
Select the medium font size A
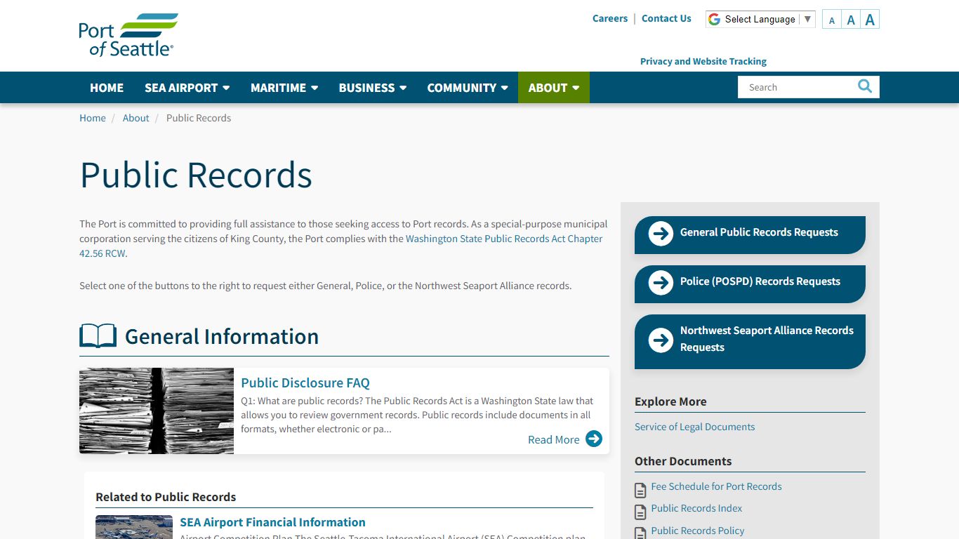pos(851,20)
